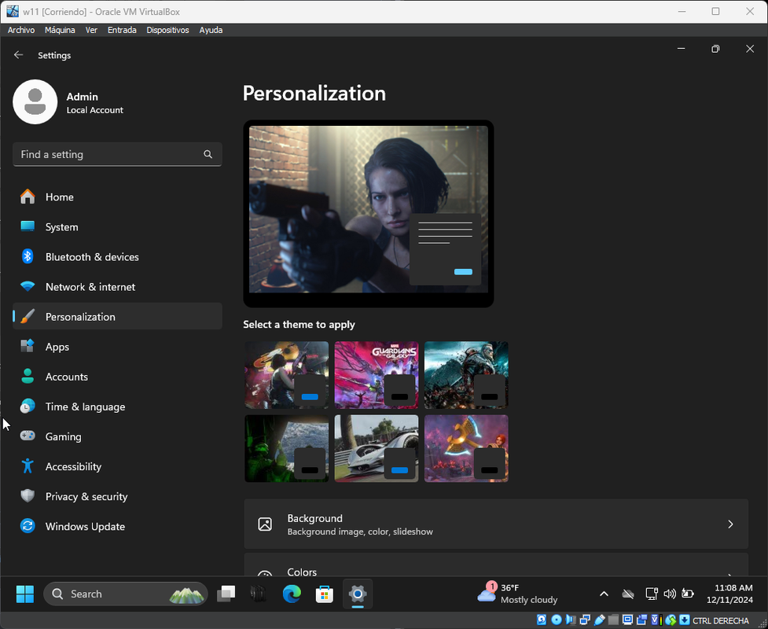Open Background image, color, slideshow settings
The width and height of the screenshot is (768, 629).
(496, 524)
